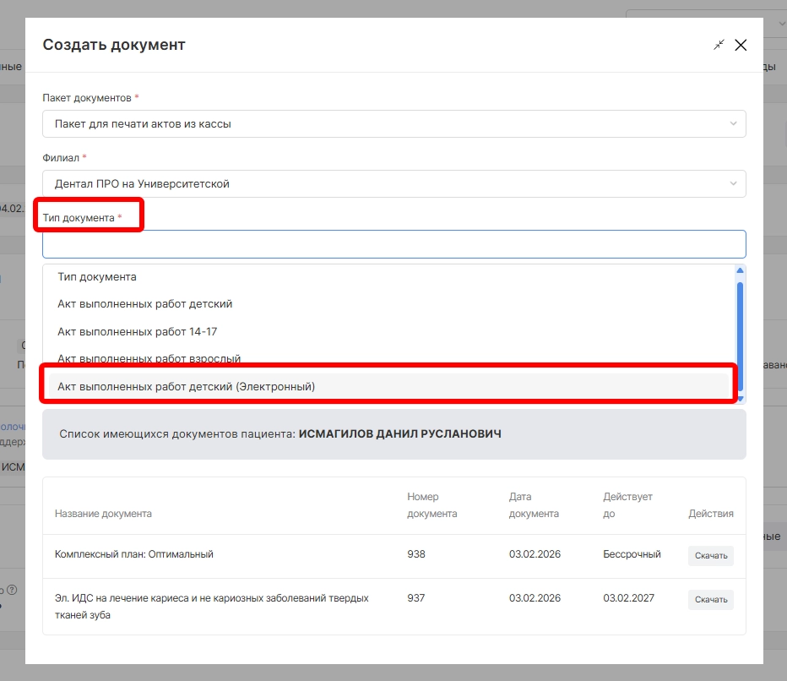
Task: Click the dropdown list scrollbar thumb
Action: coord(741,335)
